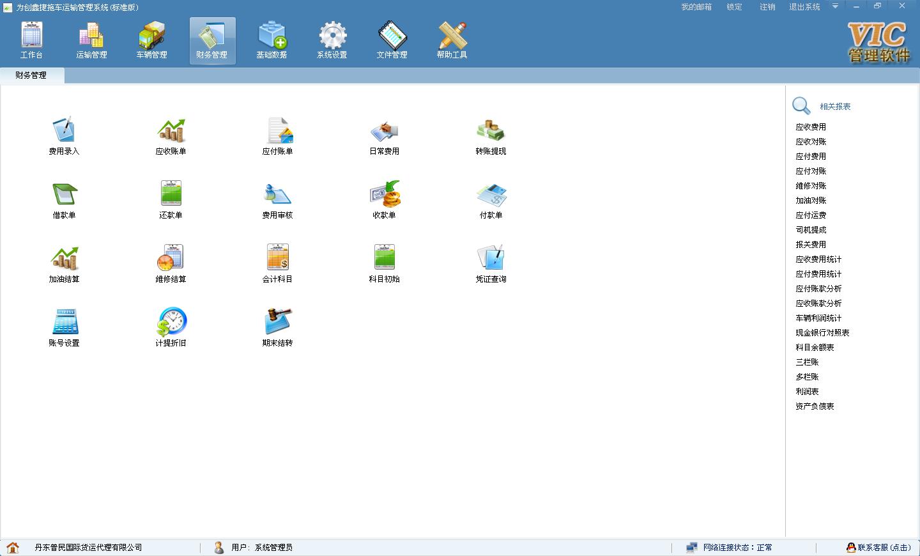Click the user avatar icon in status bar
This screenshot has height=556, width=920.
(219, 547)
